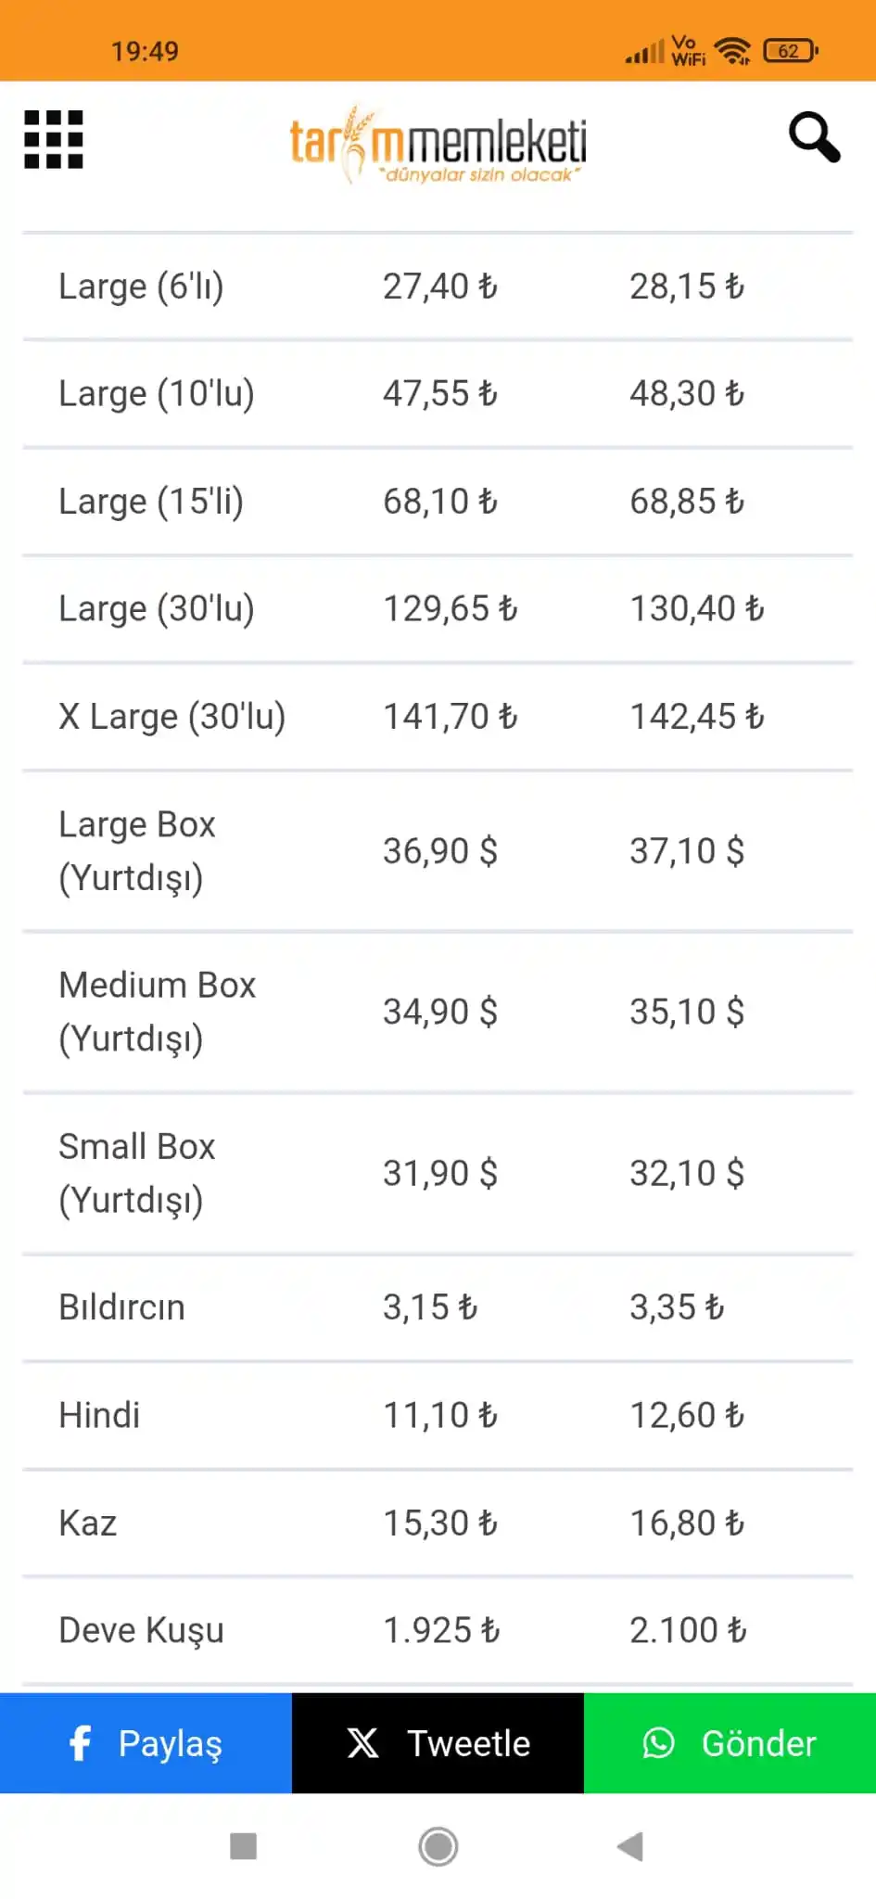Image resolution: width=876 pixels, height=1899 pixels.
Task: Tap the X logo icon
Action: (x=362, y=1743)
